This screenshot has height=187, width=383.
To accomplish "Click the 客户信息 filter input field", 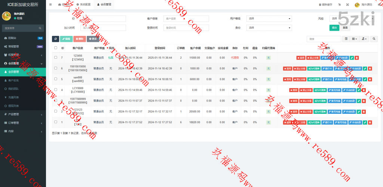I will coord(186,19).
